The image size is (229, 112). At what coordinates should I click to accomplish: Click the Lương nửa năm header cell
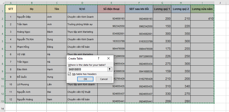pos(202,9)
